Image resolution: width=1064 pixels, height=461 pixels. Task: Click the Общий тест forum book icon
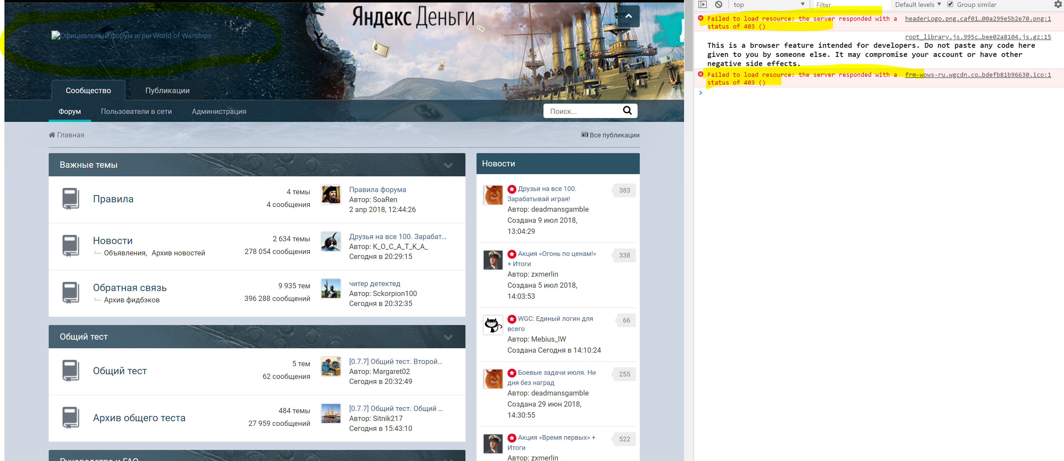(71, 371)
